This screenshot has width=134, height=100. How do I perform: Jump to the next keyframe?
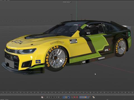(x=58, y=97)
